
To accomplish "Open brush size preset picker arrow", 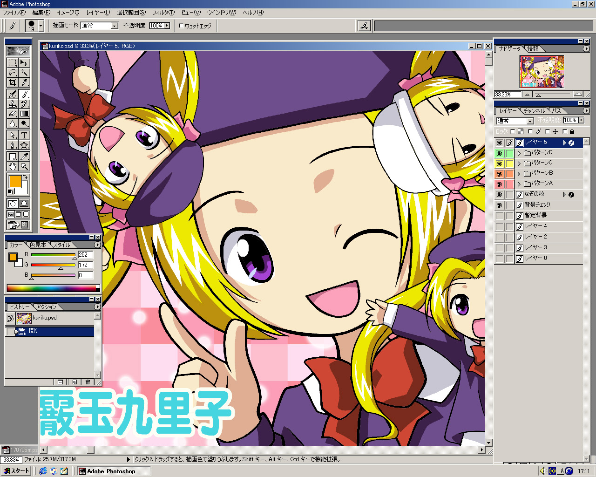I will (x=41, y=26).
